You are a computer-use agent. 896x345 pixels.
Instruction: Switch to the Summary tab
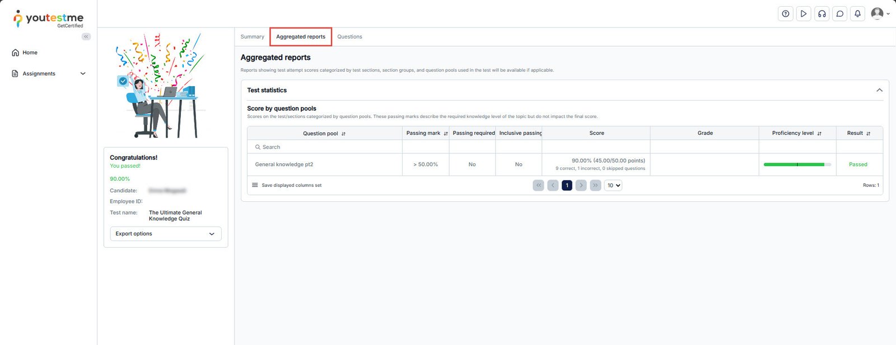click(x=252, y=37)
